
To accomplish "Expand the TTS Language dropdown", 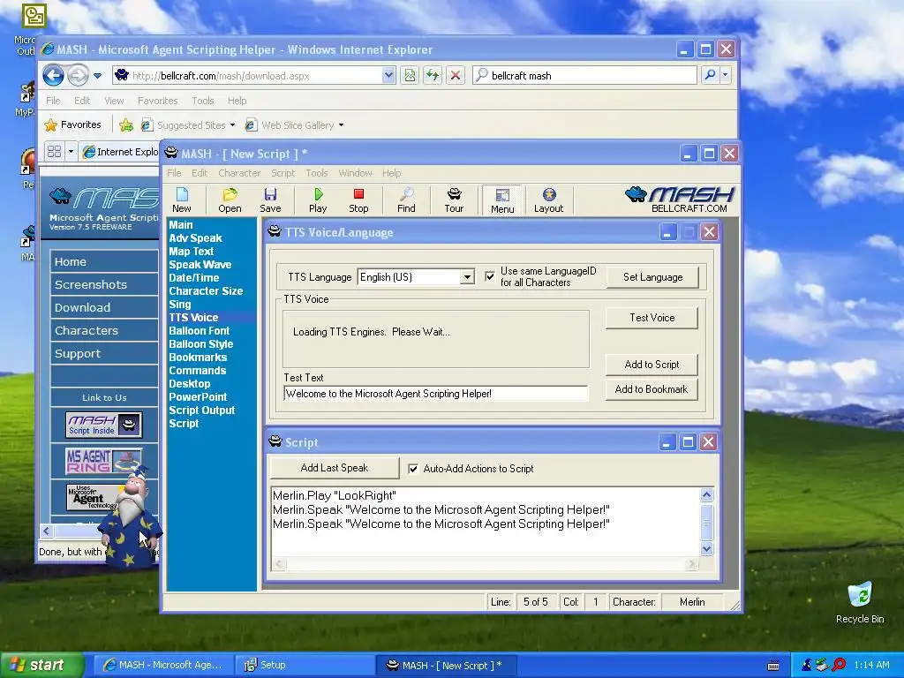I will point(467,277).
